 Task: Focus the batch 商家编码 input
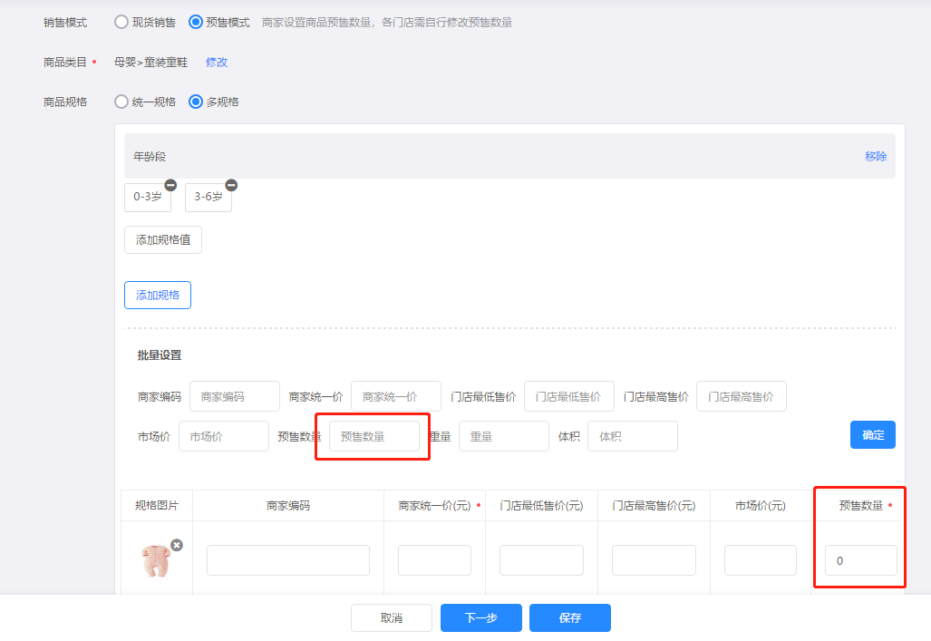tap(235, 396)
